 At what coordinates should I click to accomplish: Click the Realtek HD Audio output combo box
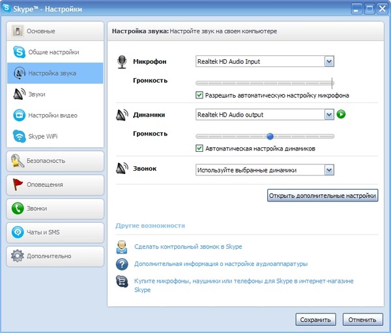[x=265, y=115]
